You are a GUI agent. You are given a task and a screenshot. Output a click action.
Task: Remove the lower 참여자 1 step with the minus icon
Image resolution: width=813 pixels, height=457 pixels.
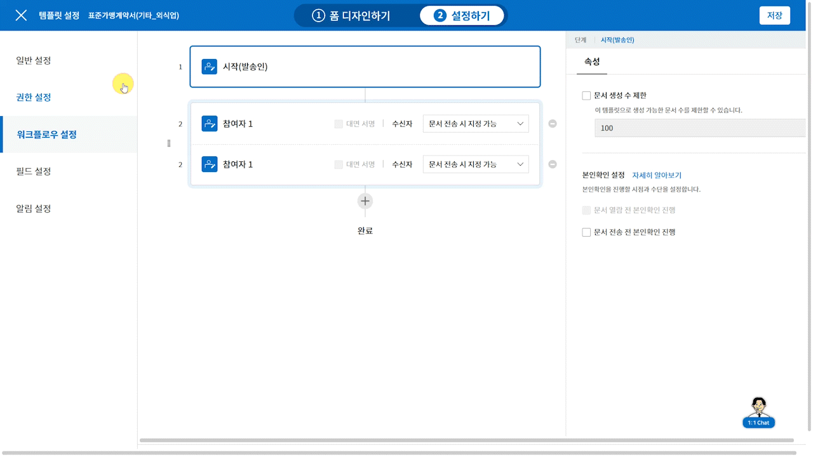click(553, 164)
